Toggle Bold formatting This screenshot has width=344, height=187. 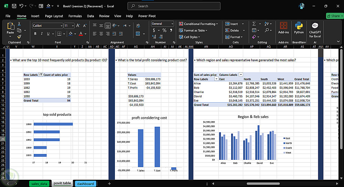(x=35, y=33)
